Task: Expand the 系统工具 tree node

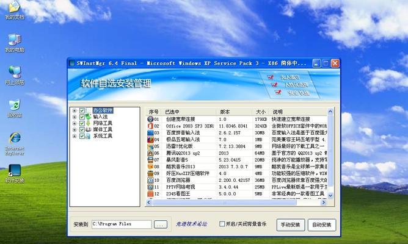Action: [75, 136]
